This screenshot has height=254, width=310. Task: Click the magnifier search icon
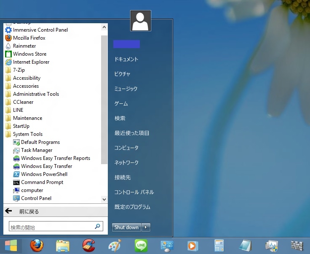pyautogui.click(x=97, y=226)
